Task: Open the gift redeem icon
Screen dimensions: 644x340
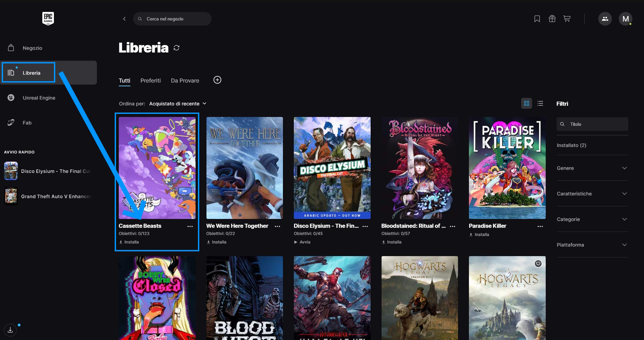Action: [552, 19]
